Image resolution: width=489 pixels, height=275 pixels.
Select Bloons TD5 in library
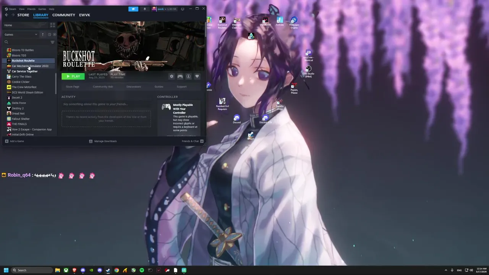29,55
